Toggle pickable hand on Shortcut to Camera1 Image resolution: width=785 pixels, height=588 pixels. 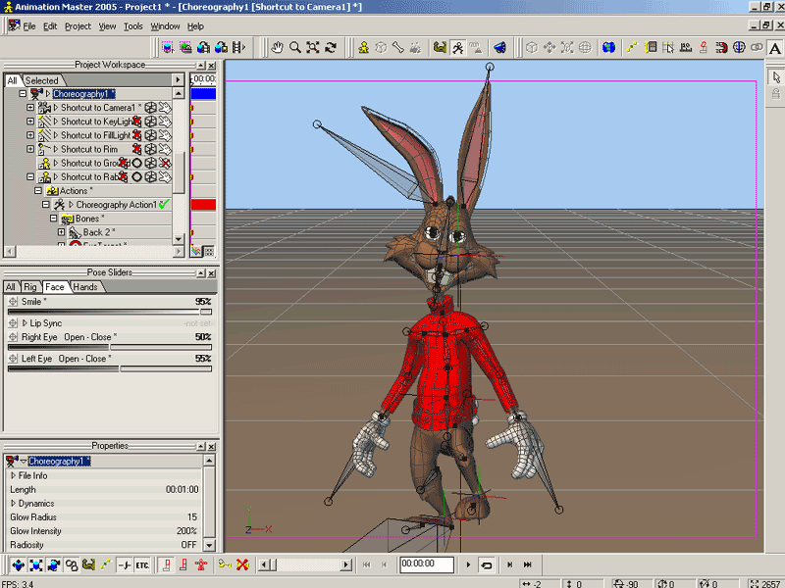165,108
